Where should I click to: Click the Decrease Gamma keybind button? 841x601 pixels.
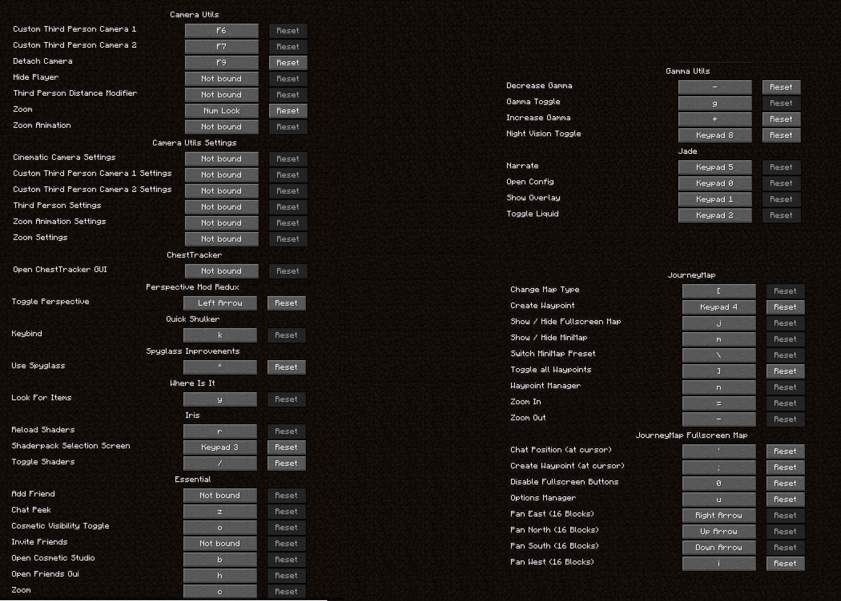715,87
